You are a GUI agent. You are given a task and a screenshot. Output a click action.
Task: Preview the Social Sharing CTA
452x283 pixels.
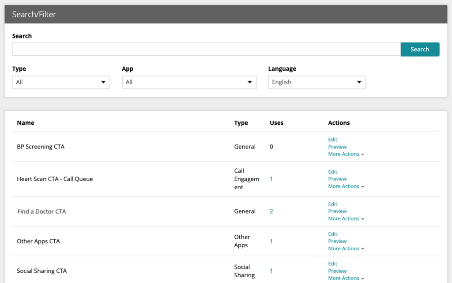point(337,271)
